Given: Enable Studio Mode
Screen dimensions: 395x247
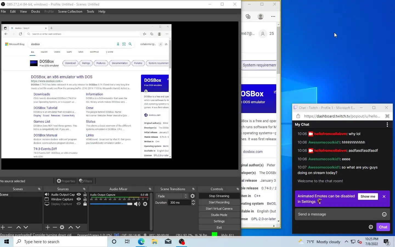Looking at the screenshot, I should click(219, 215).
